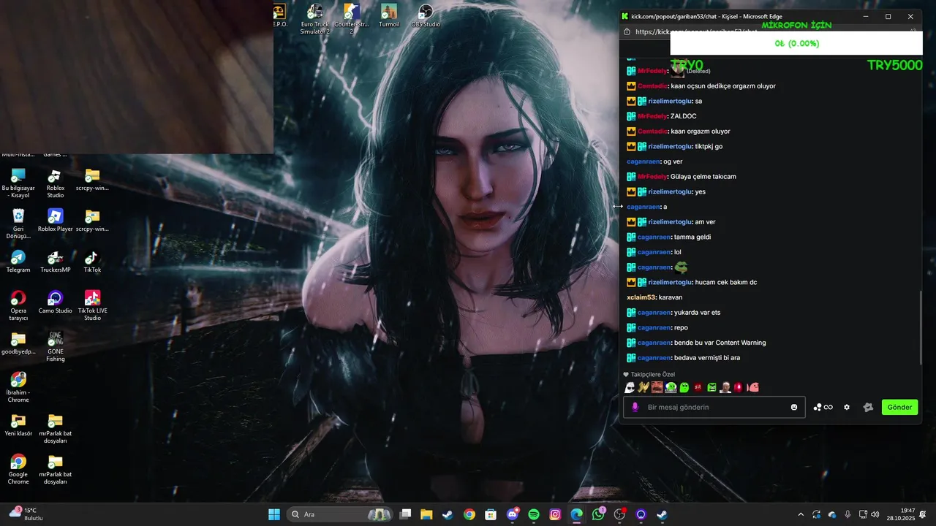The height and width of the screenshot is (526, 936).
Task: Click the microphone icon in system tray
Action: [x=848, y=515]
